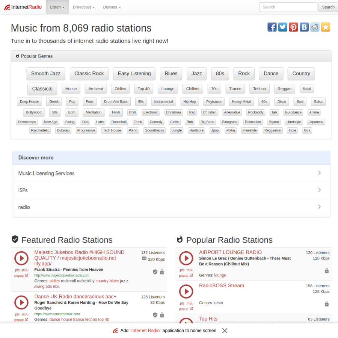Choose the Heavy Metal genre tag

241,101
